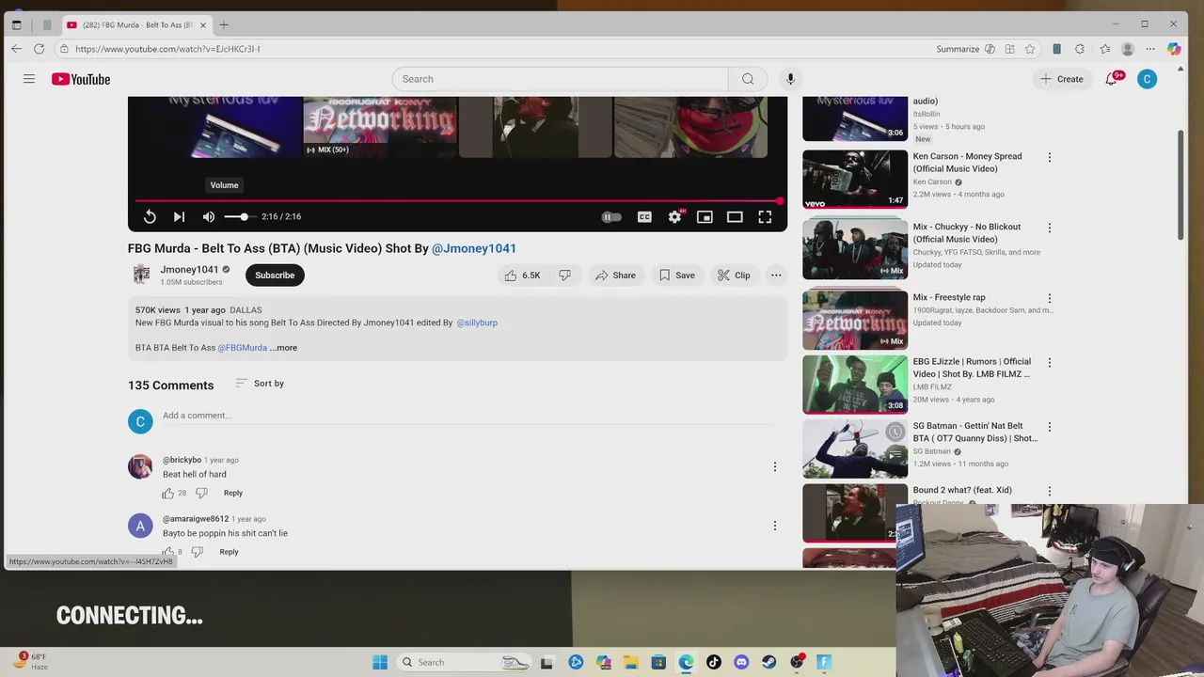Mute the video volume
1204x677 pixels.
pos(209,216)
